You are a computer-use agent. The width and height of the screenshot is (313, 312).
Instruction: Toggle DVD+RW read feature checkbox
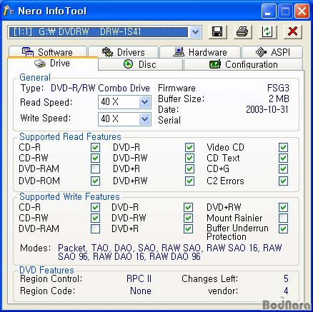point(189,181)
